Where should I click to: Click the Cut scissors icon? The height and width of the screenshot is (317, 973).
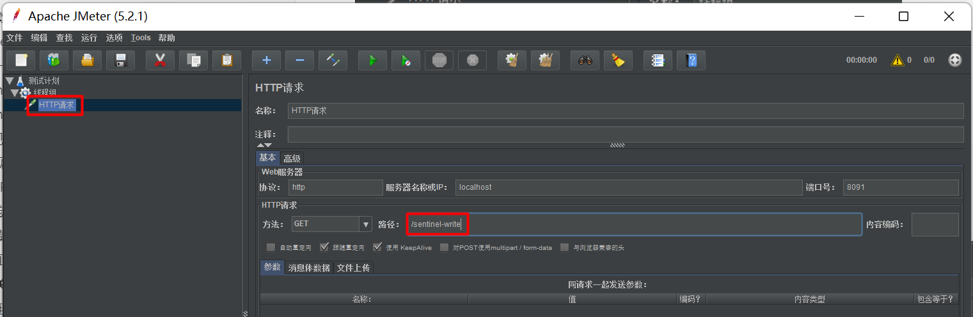pyautogui.click(x=160, y=60)
